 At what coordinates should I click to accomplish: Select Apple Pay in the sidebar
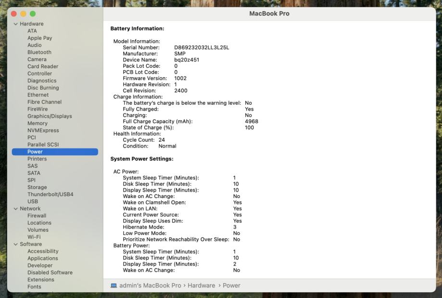tap(40, 38)
